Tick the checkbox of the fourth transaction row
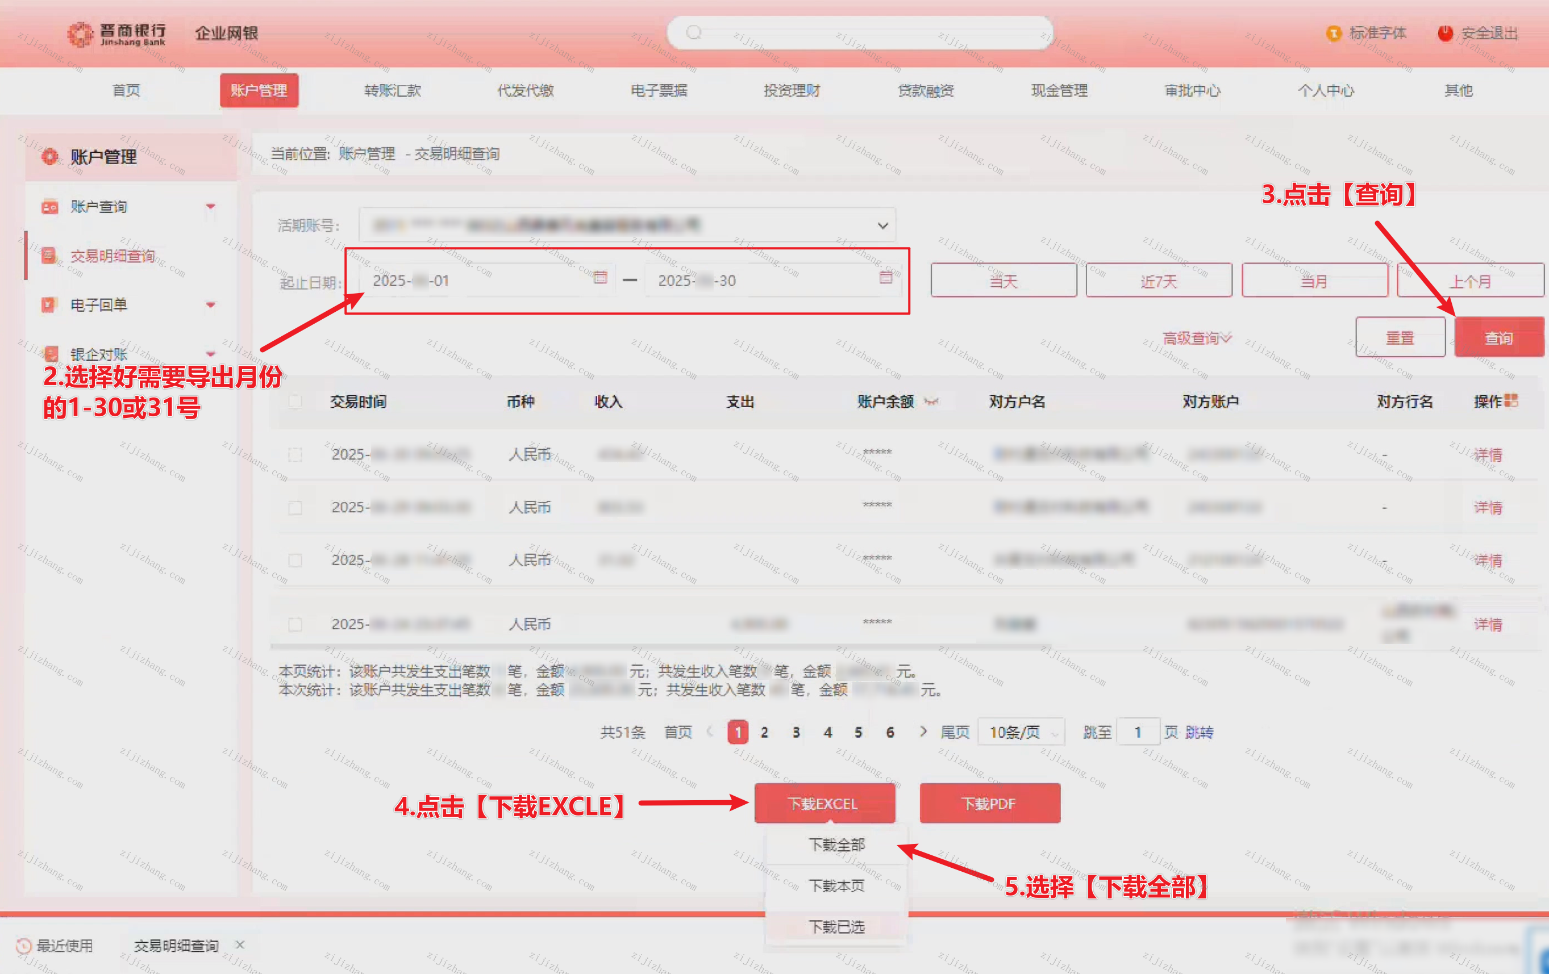The image size is (1549, 974). pyautogui.click(x=295, y=624)
